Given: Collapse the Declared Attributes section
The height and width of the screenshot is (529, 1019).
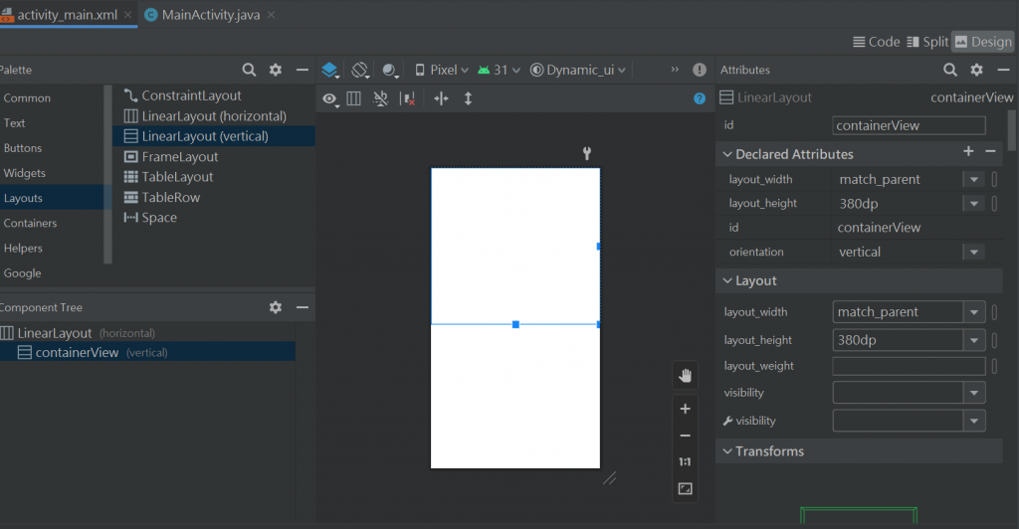Looking at the screenshot, I should click(x=725, y=154).
